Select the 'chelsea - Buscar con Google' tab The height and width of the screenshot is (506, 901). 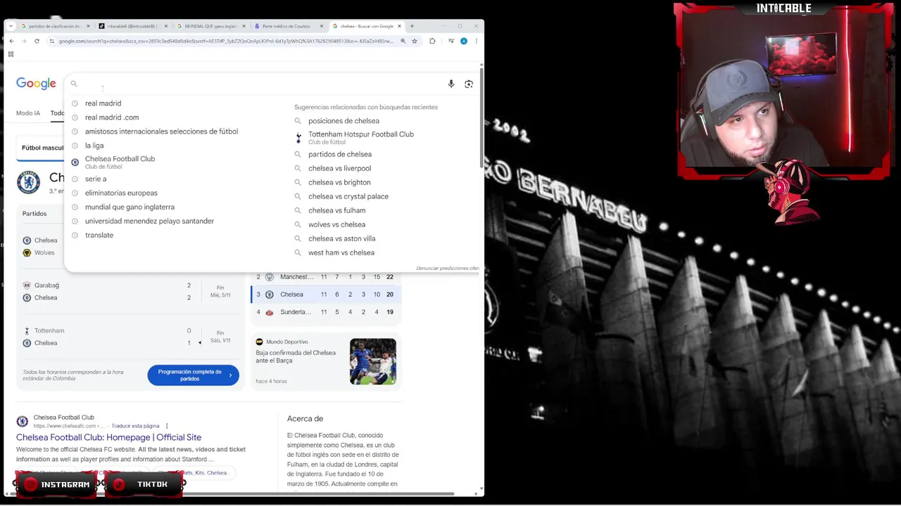pos(366,26)
